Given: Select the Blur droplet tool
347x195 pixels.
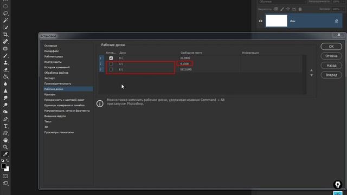Looking at the screenshot, I should (5, 84).
